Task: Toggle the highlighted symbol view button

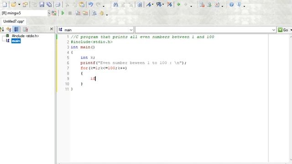Action: pyautogui.click(x=16, y=29)
